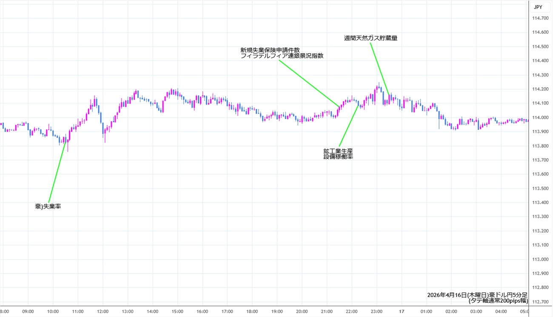The height and width of the screenshot is (317, 553).
Task: Click the 新規失業保険申請件数 annotation text
Action: coord(273,50)
